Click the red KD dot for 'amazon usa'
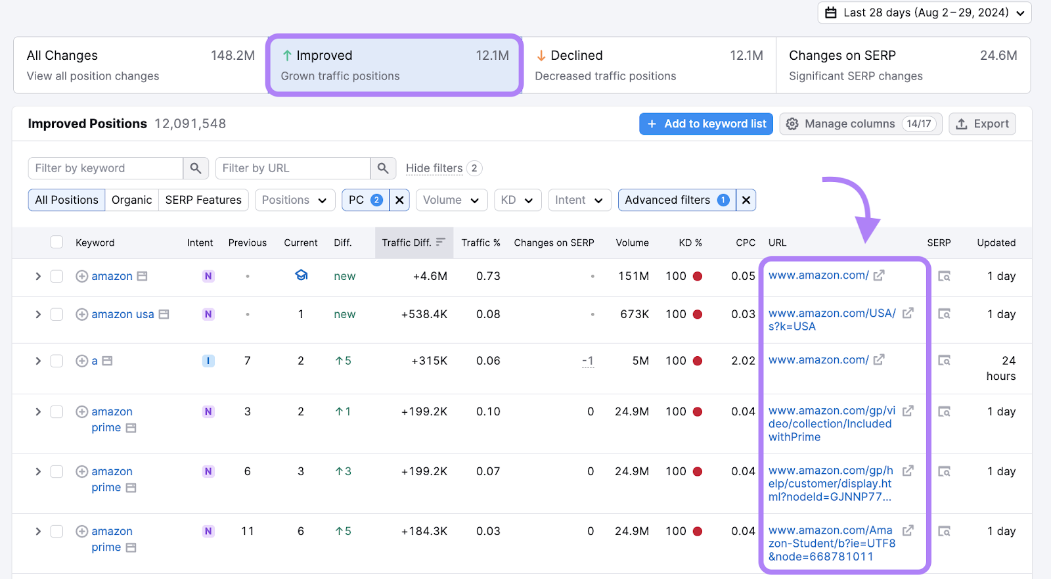This screenshot has height=579, width=1051. tap(698, 315)
